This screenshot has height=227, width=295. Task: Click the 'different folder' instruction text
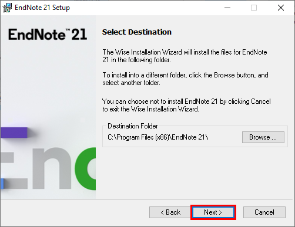185,79
